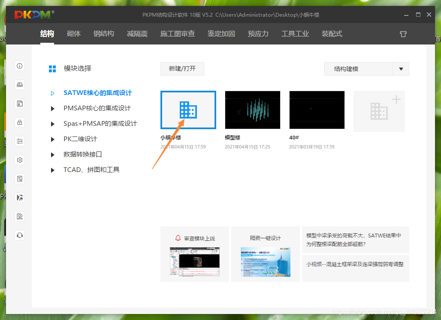Select PMSAP核心的集成设计 module
Viewport: 441px width, 320px height.
(97, 108)
